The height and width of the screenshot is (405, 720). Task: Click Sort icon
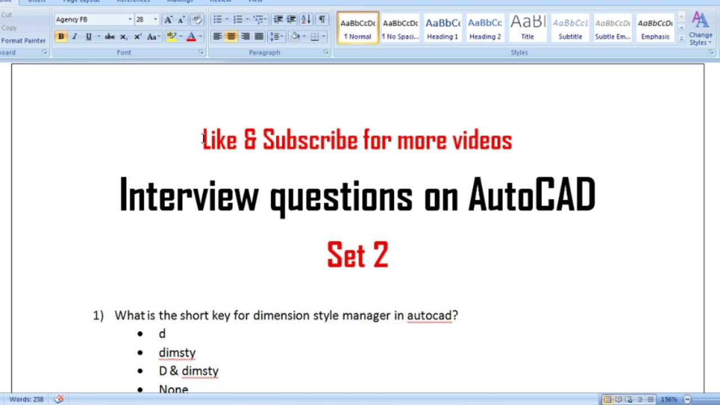(306, 20)
